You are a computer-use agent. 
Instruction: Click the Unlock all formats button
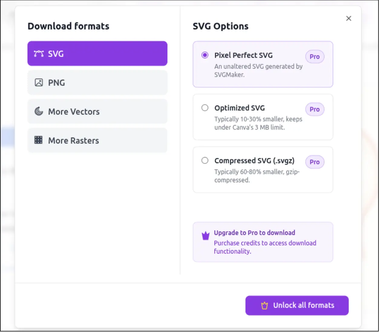(x=297, y=306)
